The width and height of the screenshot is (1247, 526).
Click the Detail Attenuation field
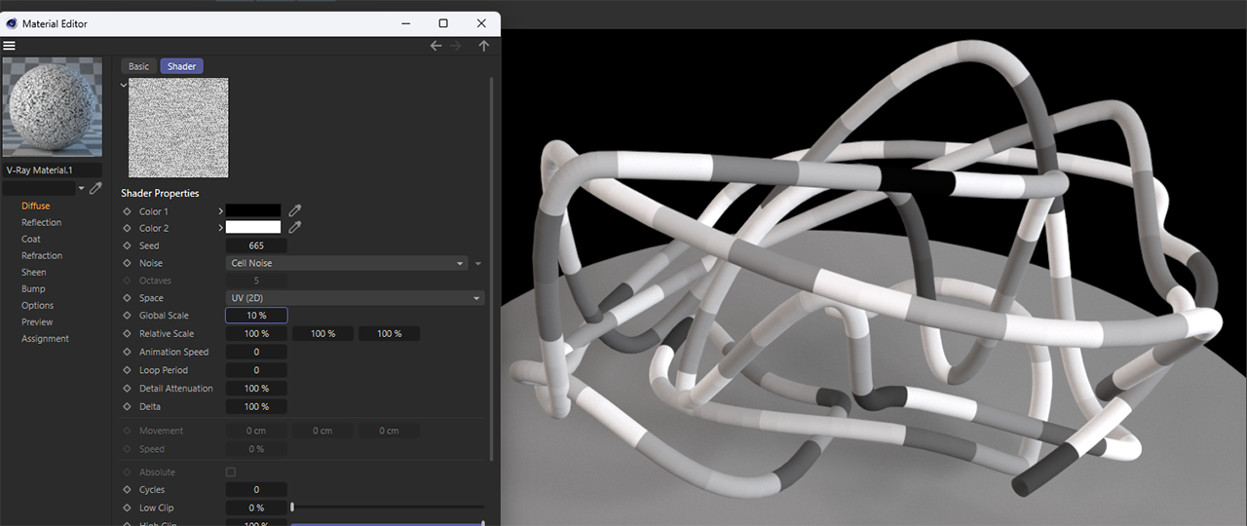[256, 388]
